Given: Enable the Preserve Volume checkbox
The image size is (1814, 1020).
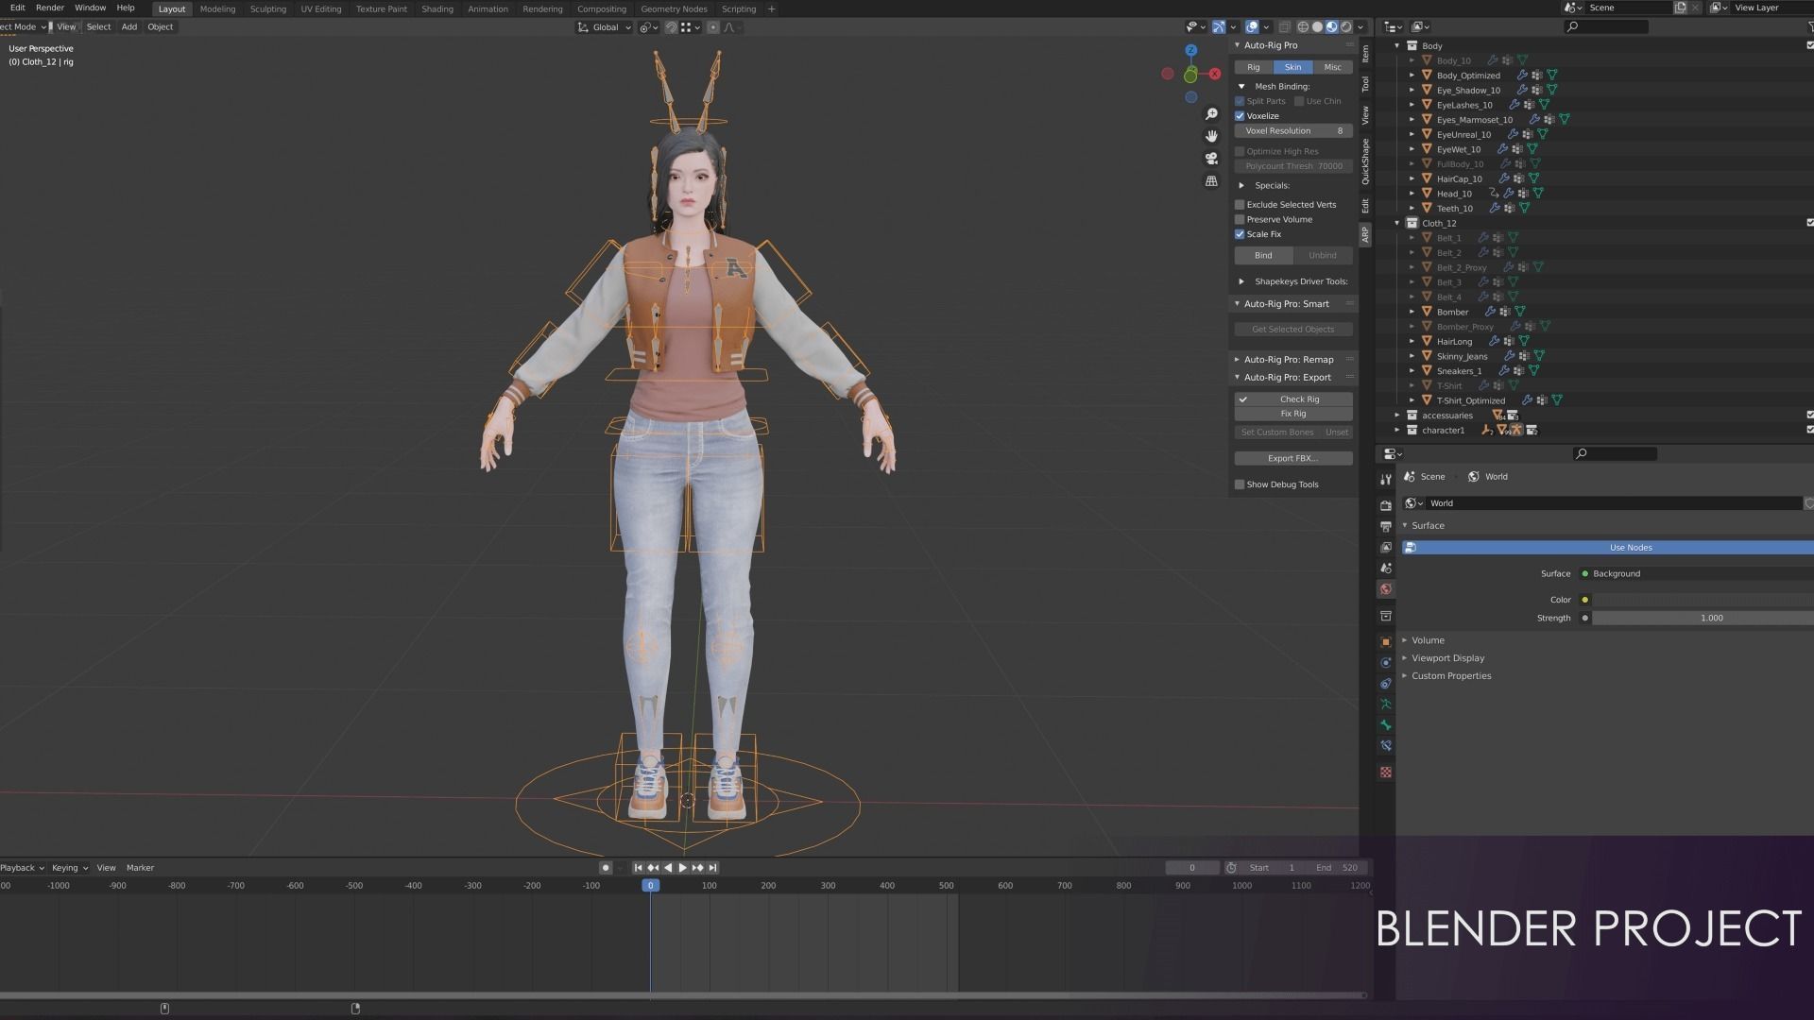Looking at the screenshot, I should pyautogui.click(x=1240, y=219).
